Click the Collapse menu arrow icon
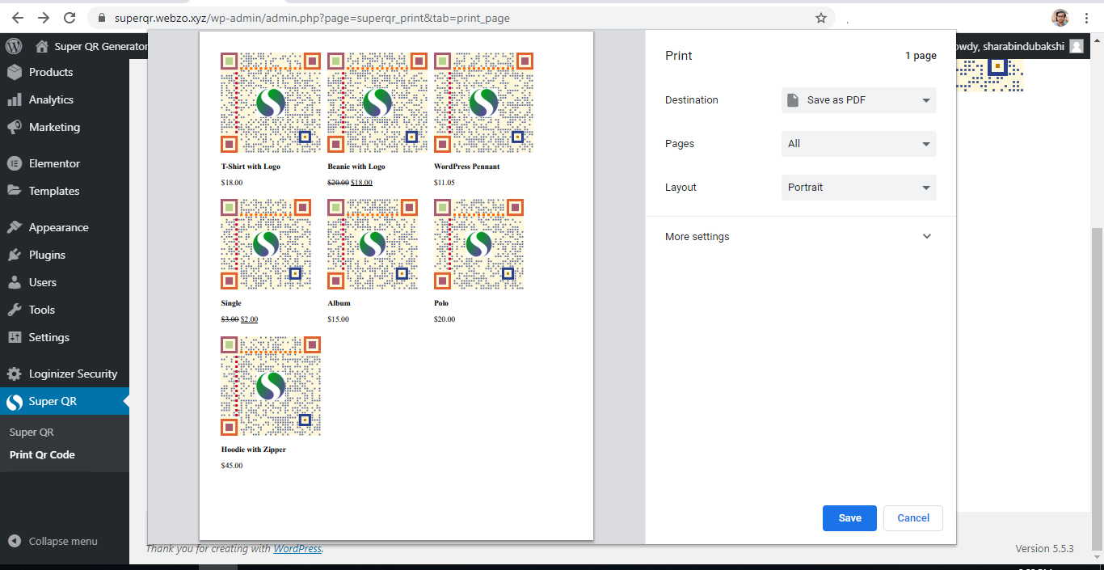The image size is (1104, 570). 15,541
